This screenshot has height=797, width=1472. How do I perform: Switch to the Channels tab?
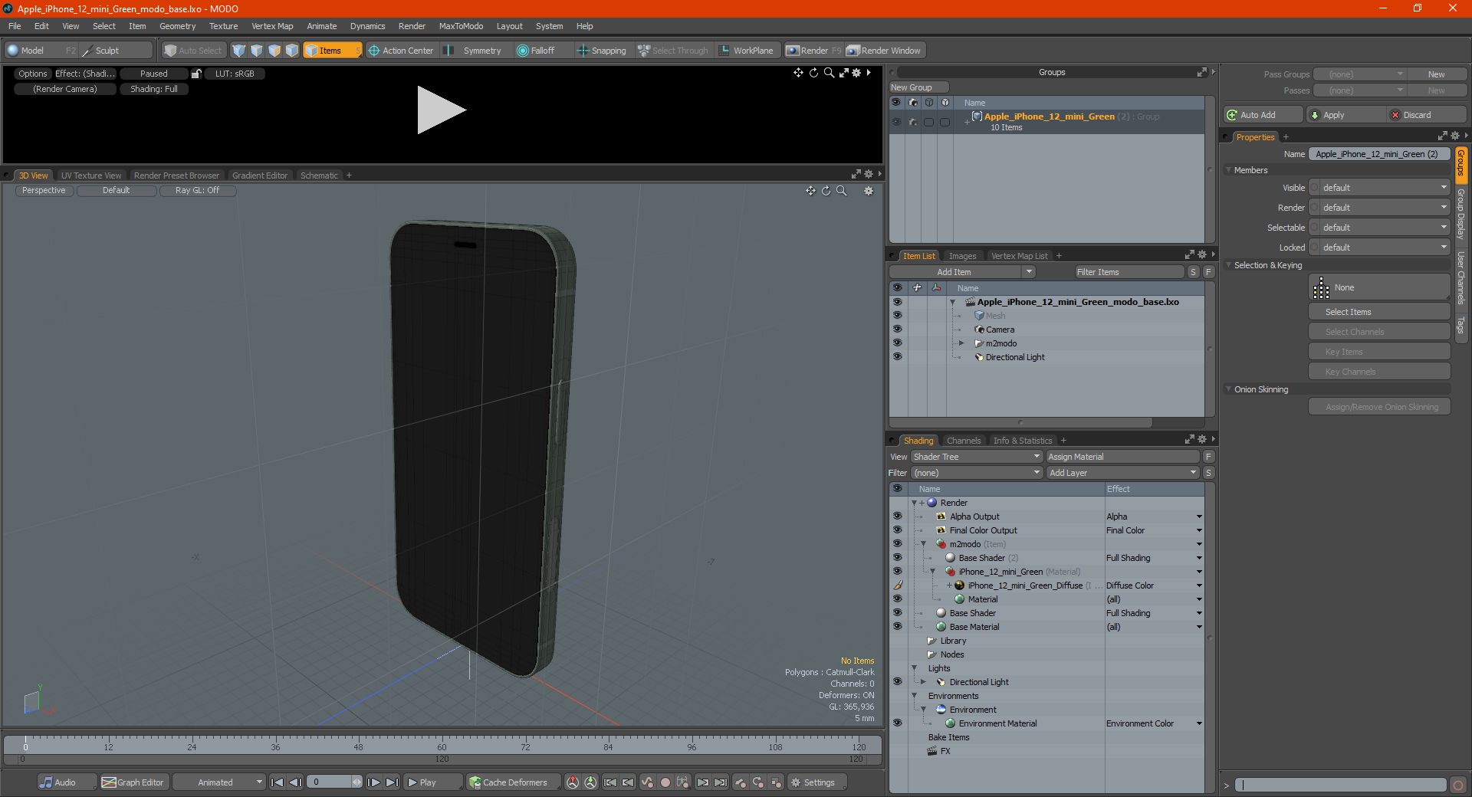pos(964,441)
